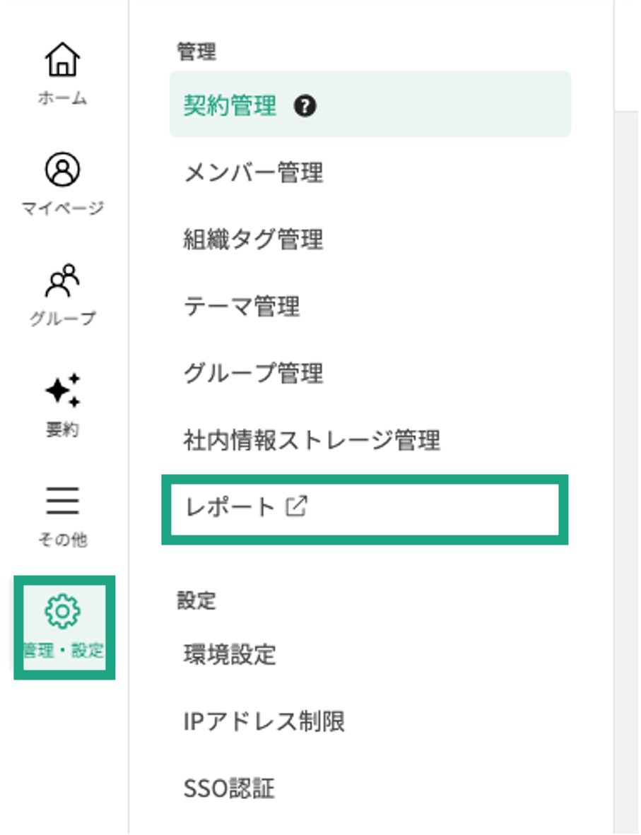
Task: Go to 組織タグ管理
Action: pyautogui.click(x=253, y=239)
